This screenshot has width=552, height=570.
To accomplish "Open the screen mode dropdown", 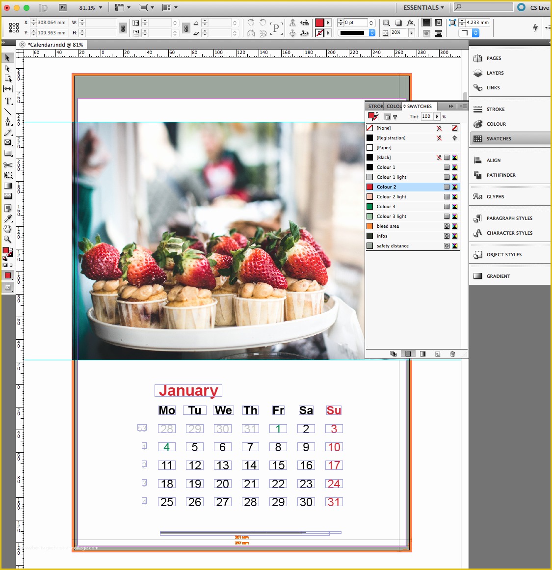I will pos(146,8).
